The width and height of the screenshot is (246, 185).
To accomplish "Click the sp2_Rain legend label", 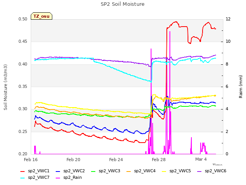I will point(73,178).
